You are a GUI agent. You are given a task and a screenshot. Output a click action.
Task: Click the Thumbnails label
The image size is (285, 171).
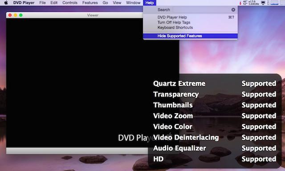pos(173,105)
